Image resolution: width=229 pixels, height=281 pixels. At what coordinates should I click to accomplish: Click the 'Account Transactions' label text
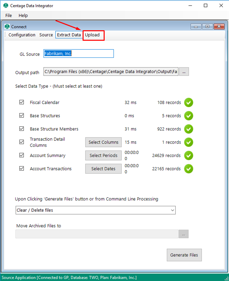(51, 169)
